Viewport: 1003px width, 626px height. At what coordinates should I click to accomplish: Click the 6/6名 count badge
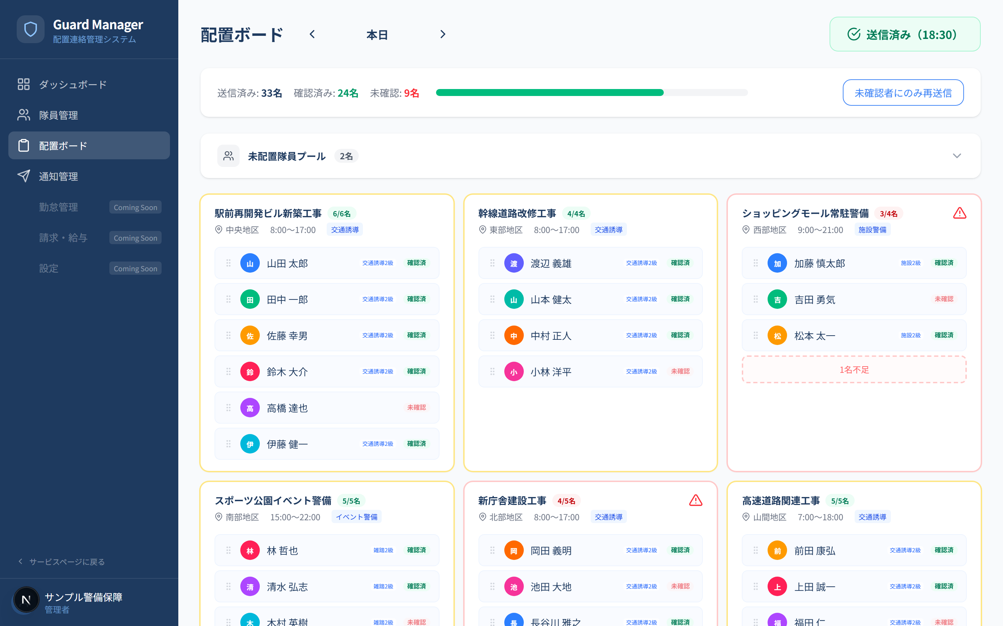pos(342,214)
